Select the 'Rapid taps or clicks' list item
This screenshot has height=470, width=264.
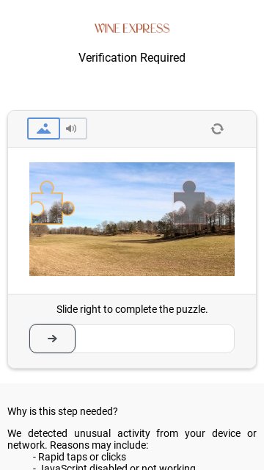pyautogui.click(x=79, y=457)
